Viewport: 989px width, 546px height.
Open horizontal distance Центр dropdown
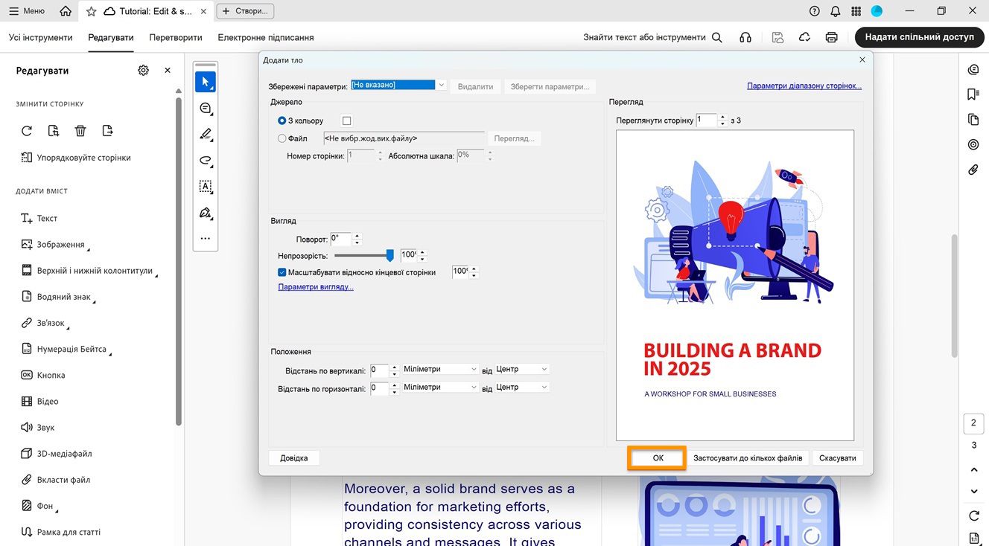tap(522, 387)
